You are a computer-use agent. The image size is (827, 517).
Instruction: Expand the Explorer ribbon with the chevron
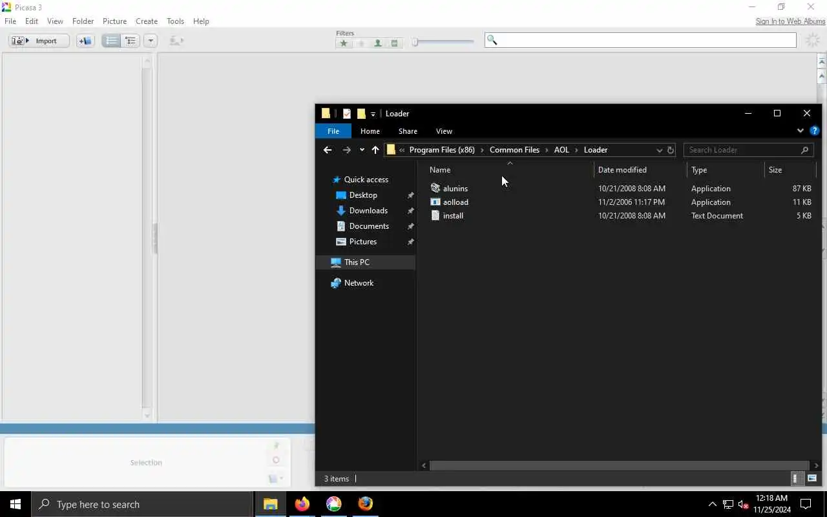(800, 131)
